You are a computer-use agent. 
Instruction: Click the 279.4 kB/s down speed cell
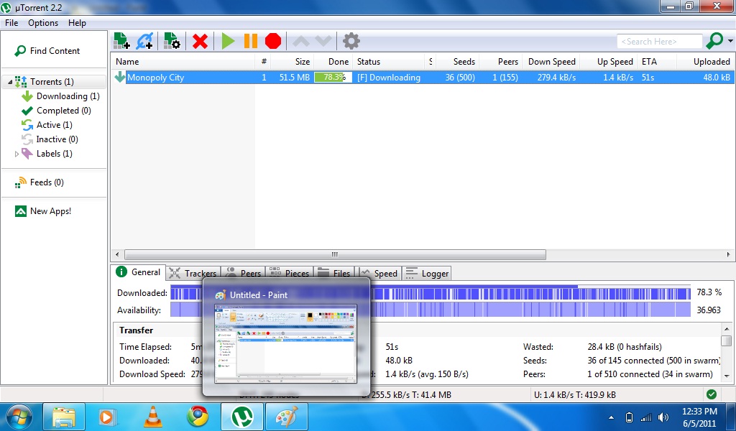(557, 78)
